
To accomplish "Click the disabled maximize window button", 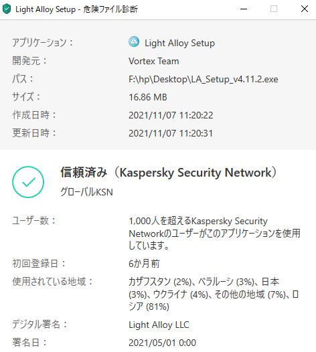I will 274,9.
